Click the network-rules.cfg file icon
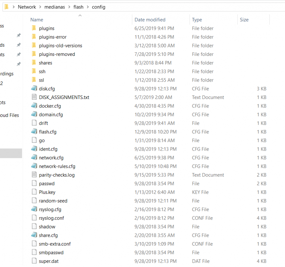Viewport: 285px width, 267px height. coord(34,166)
